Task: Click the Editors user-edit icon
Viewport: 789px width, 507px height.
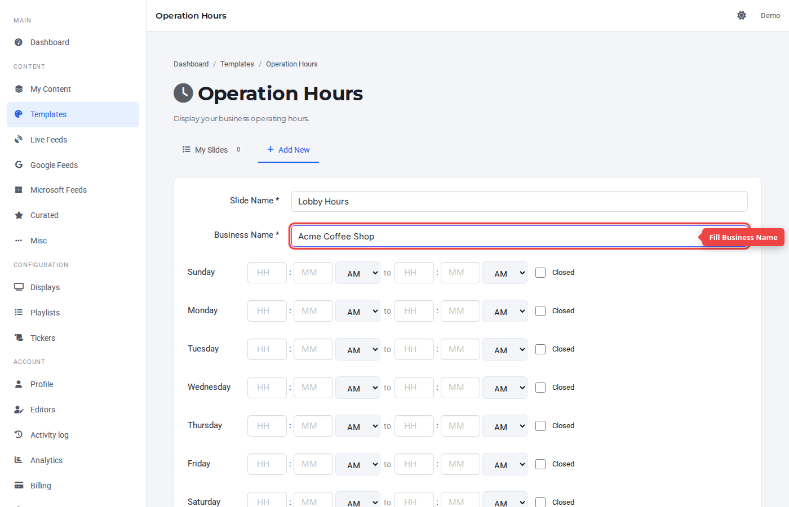Action: pos(19,410)
